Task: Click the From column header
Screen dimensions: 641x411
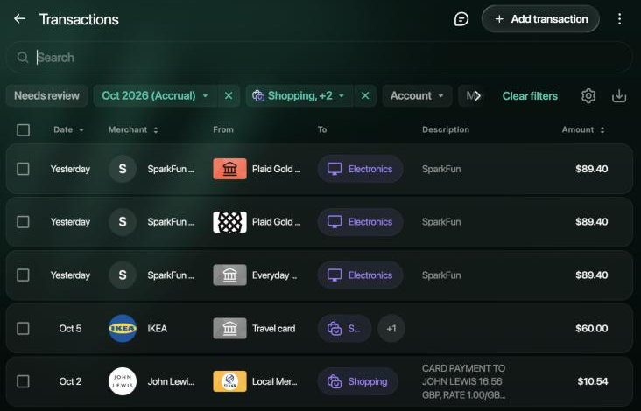Action: pyautogui.click(x=223, y=129)
